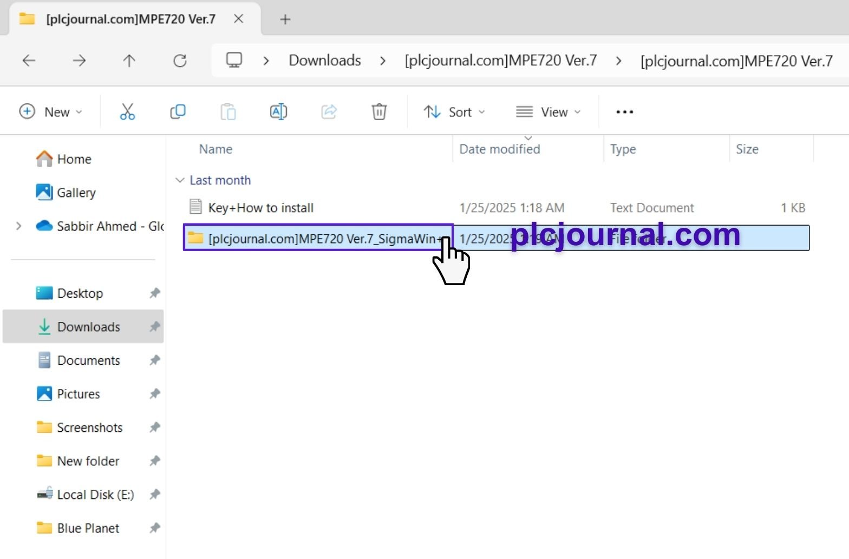Click the This PC monitor icon in address bar
849x559 pixels.
(x=234, y=60)
